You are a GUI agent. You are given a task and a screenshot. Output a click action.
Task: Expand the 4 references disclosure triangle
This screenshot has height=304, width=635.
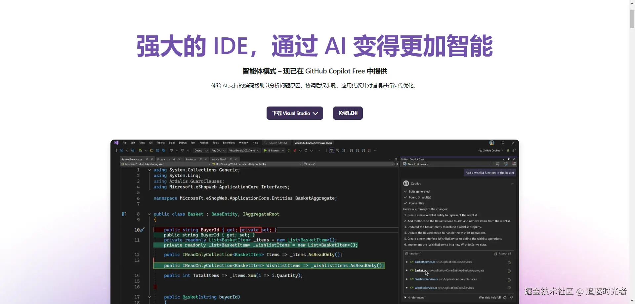[405, 297]
